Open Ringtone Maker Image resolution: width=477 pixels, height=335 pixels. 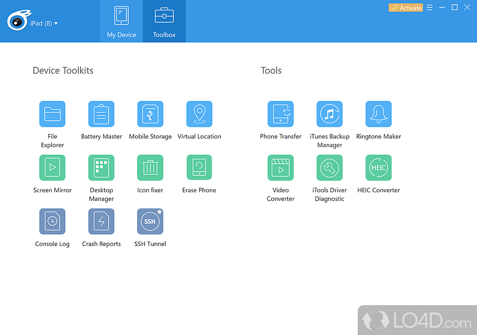click(x=379, y=114)
